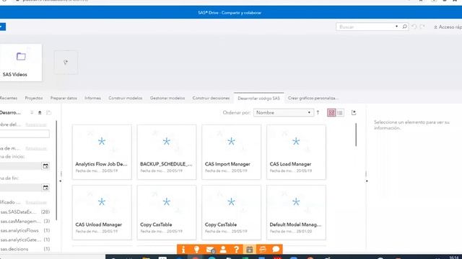This screenshot has width=462, height=259.
Task: Click the orange toolbar info icon
Action: coord(183,250)
